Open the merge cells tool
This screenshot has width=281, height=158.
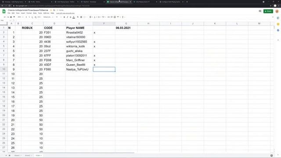pyautogui.click(x=85, y=17)
